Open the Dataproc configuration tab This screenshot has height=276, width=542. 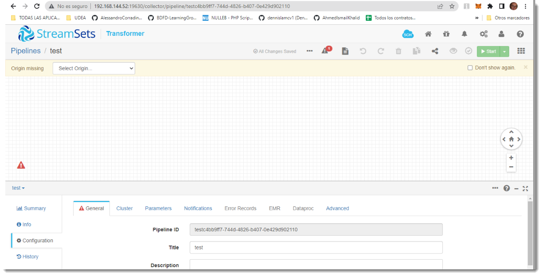pyautogui.click(x=303, y=208)
